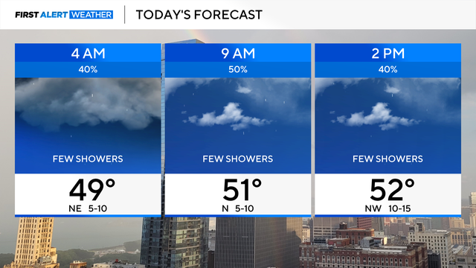Select the 9 AM forecast header
Image resolution: width=476 pixels, height=268 pixels.
pos(238,54)
